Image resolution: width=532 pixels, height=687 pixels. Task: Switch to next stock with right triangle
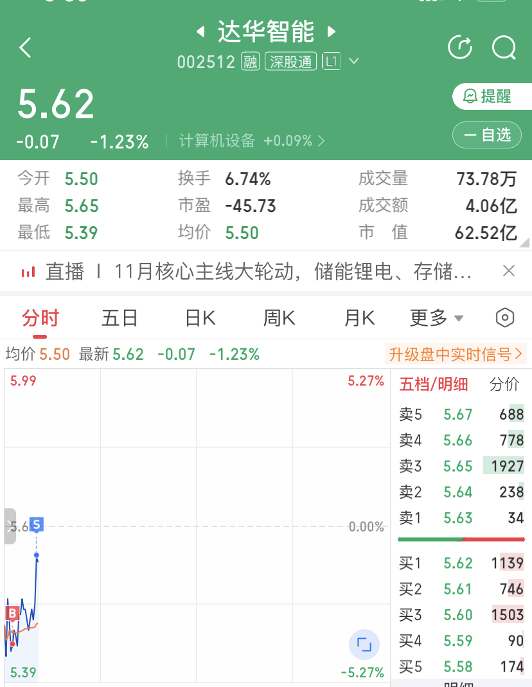click(332, 31)
